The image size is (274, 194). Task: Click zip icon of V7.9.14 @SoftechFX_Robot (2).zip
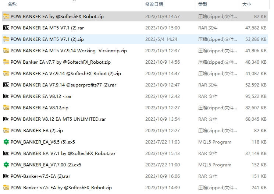point(6,74)
